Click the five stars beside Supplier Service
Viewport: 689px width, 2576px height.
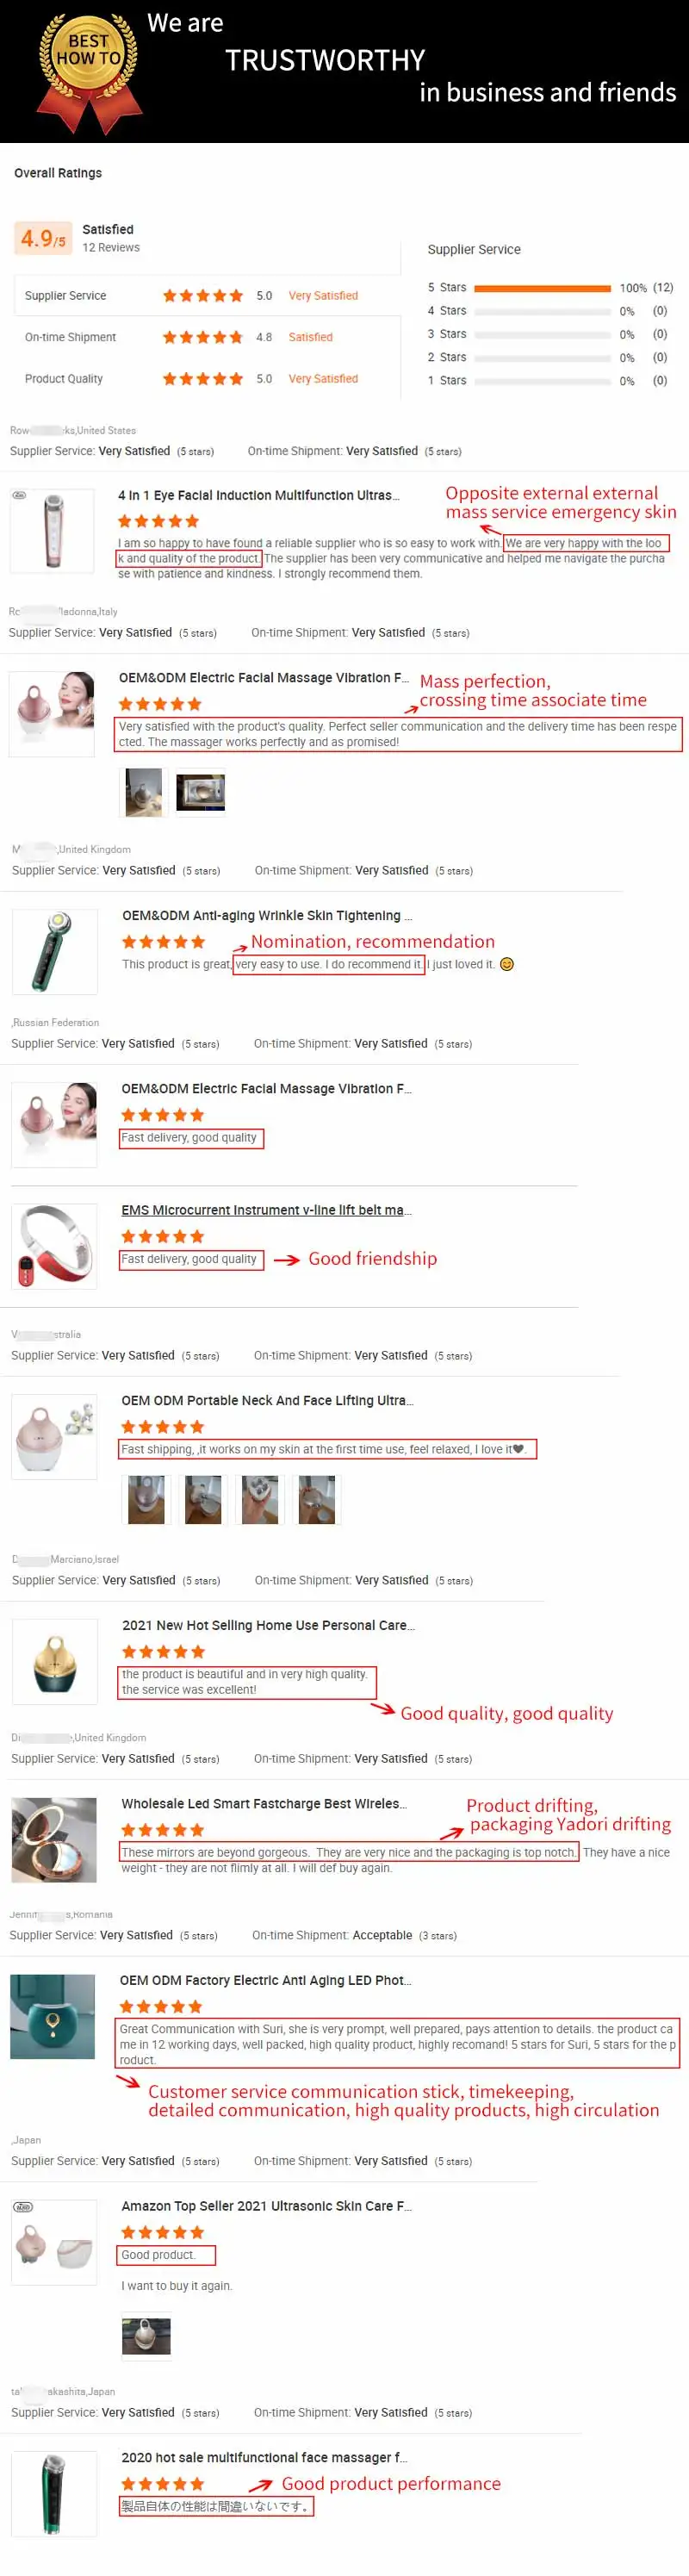pyautogui.click(x=203, y=296)
